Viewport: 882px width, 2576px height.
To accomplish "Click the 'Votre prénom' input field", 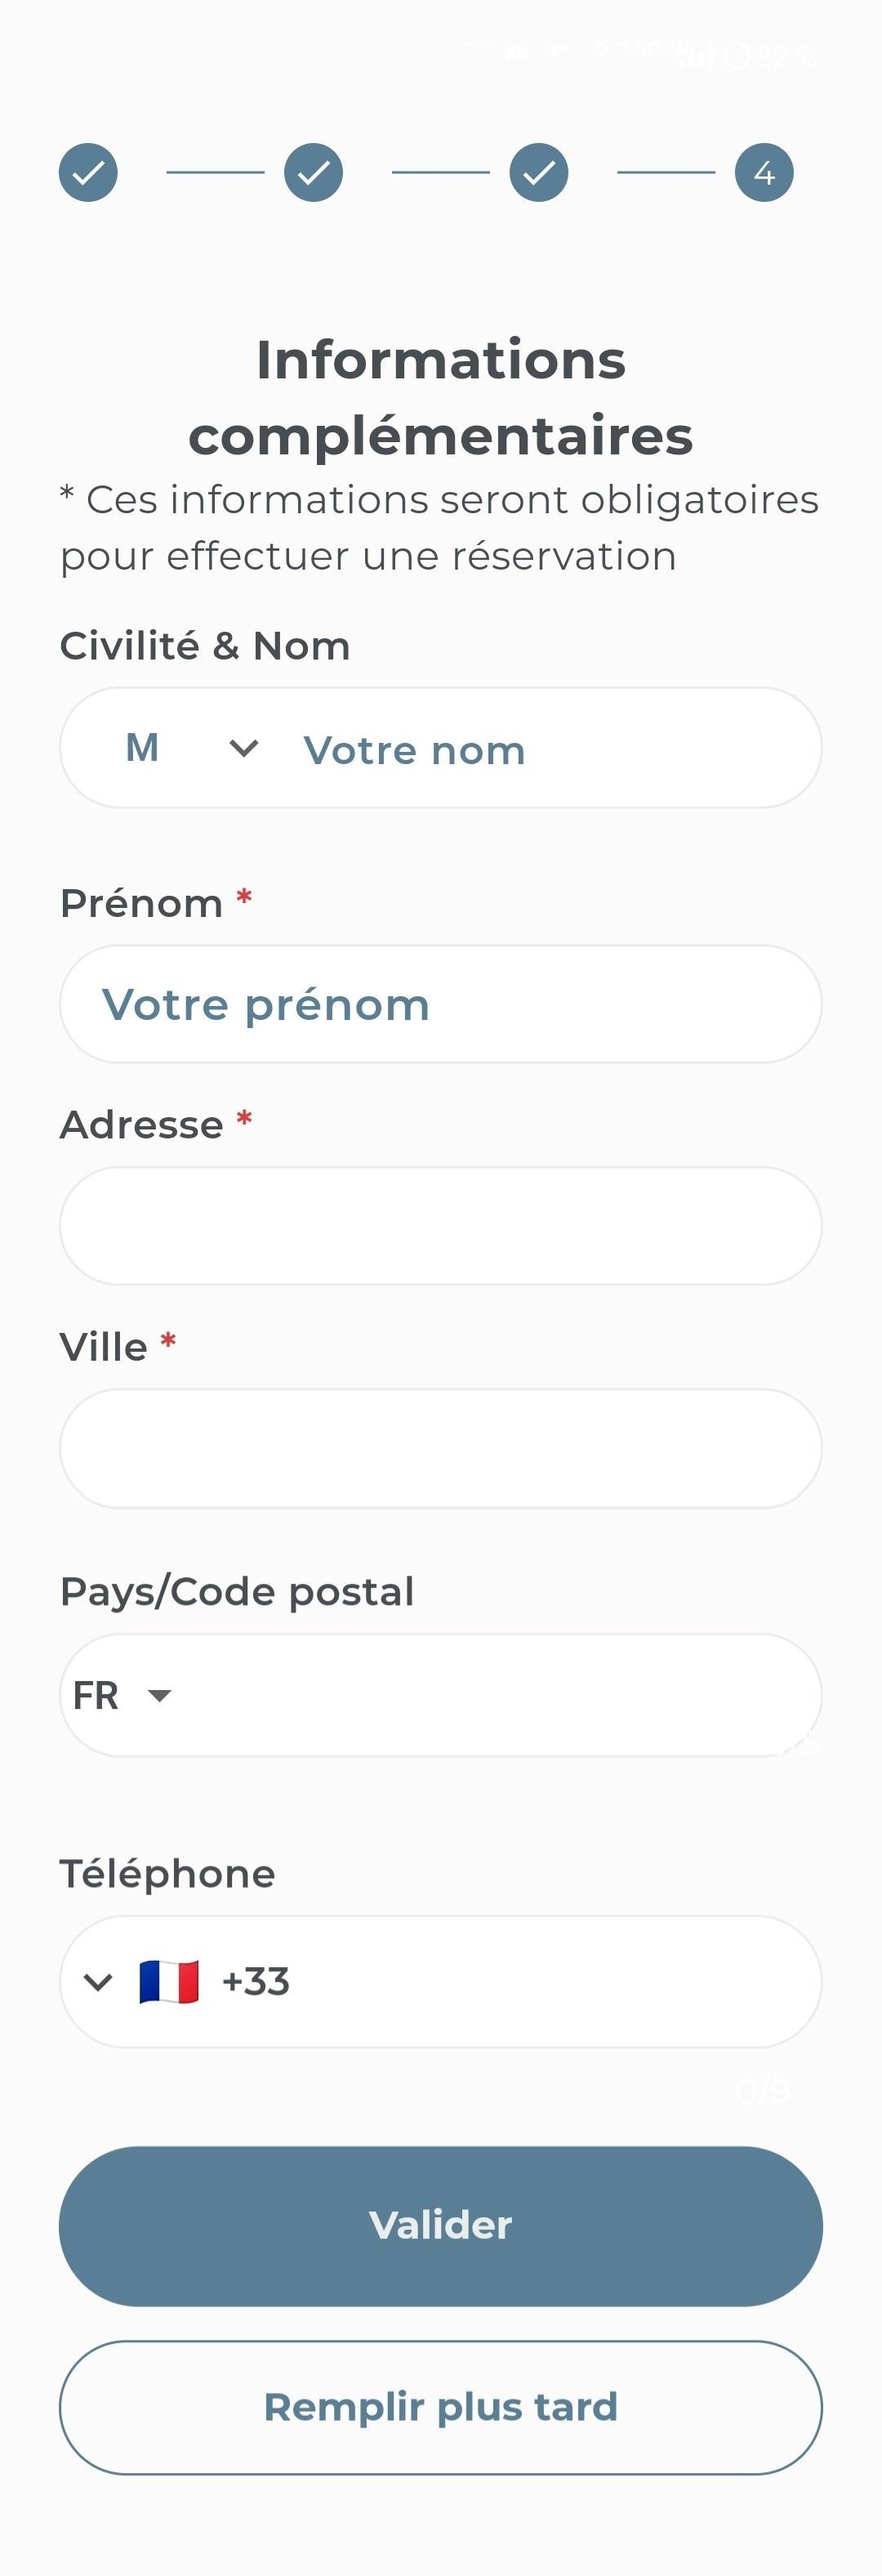I will (440, 1004).
